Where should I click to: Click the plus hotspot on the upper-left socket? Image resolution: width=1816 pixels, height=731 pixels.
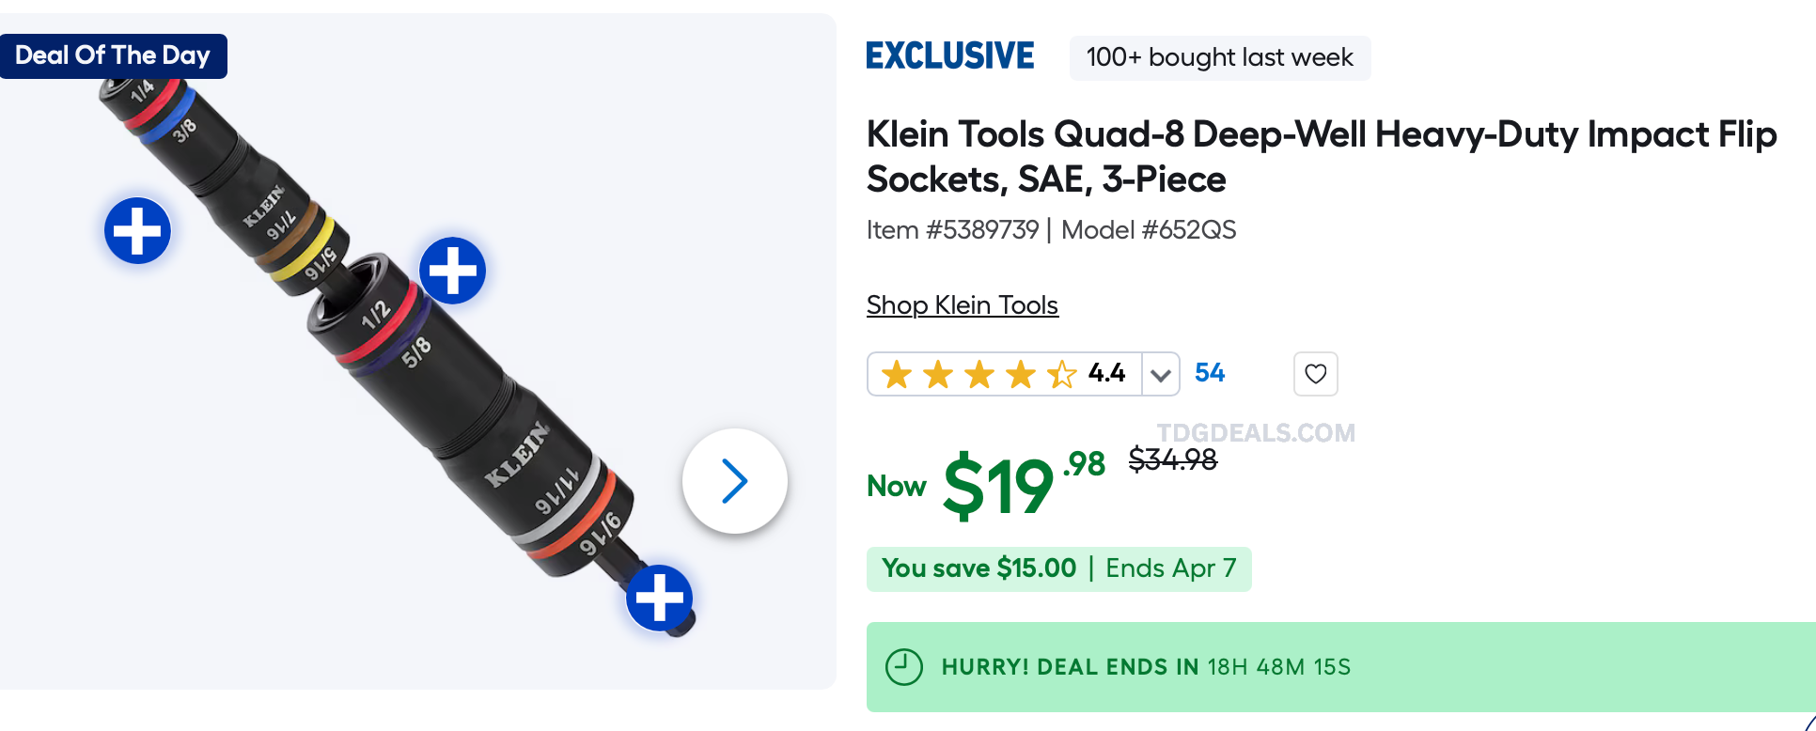(x=137, y=229)
